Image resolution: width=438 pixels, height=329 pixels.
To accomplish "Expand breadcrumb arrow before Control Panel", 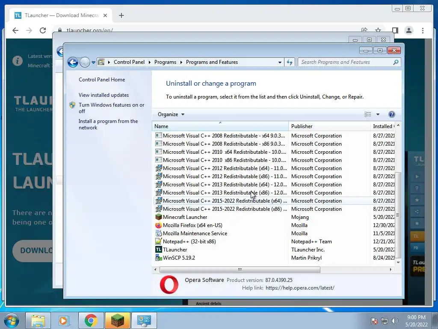I will pos(109,62).
